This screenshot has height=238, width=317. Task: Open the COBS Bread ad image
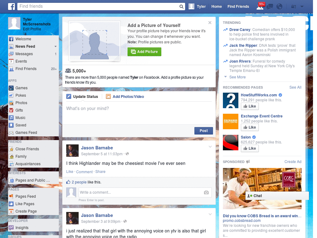point(262,188)
